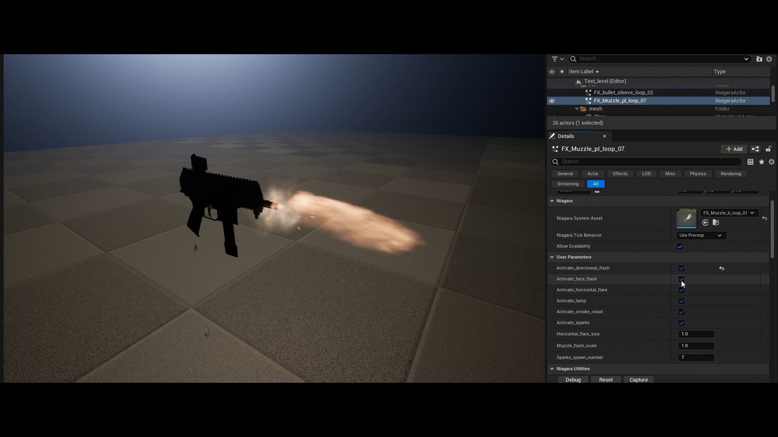Viewport: 778px width, 437px height.
Task: Open the Niagara Tick Behavior dropdown
Action: point(701,235)
